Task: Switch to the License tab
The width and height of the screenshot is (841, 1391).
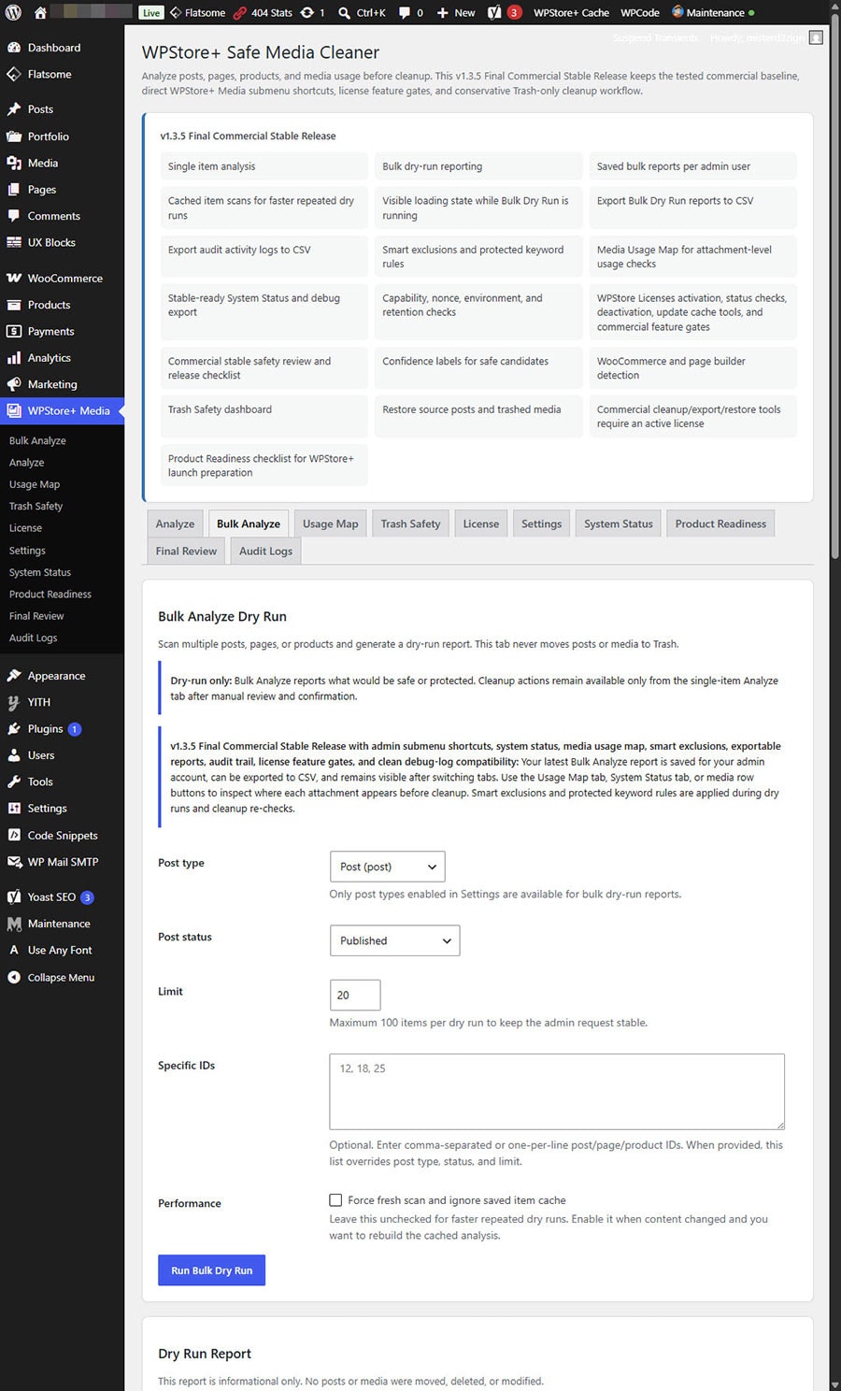Action: [x=481, y=523]
